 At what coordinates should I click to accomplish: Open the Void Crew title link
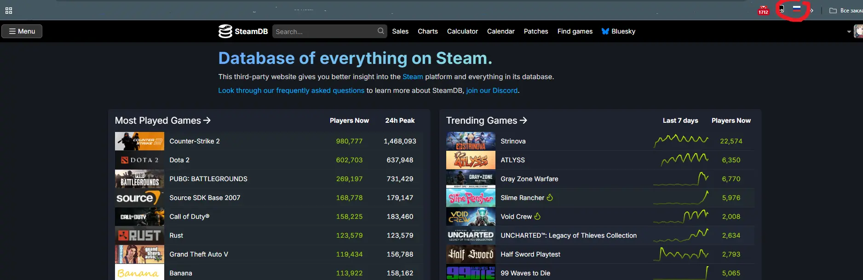click(516, 217)
